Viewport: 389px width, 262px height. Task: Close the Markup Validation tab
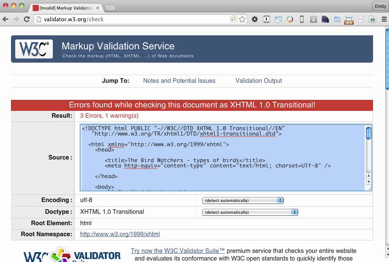(x=98, y=8)
